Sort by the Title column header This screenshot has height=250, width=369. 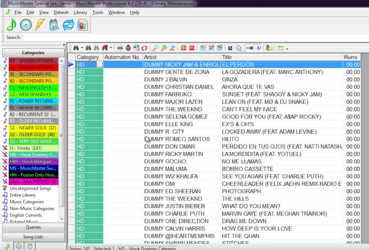pyautogui.click(x=282, y=57)
